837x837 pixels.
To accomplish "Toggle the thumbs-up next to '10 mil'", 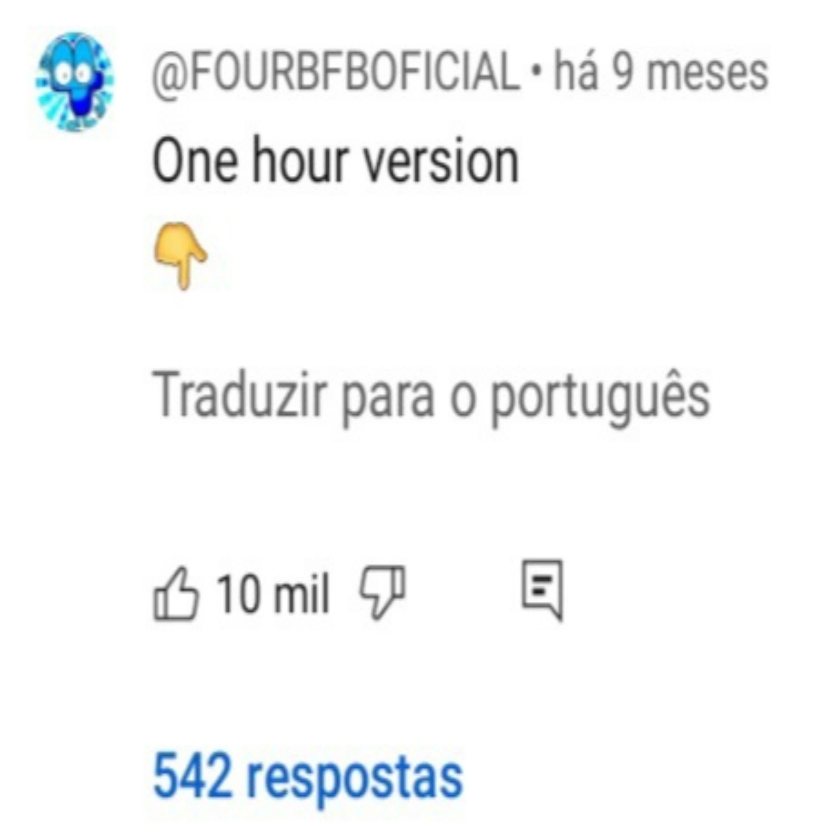I will pyautogui.click(x=176, y=594).
